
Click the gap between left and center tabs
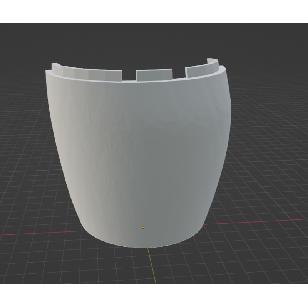coord(129,76)
